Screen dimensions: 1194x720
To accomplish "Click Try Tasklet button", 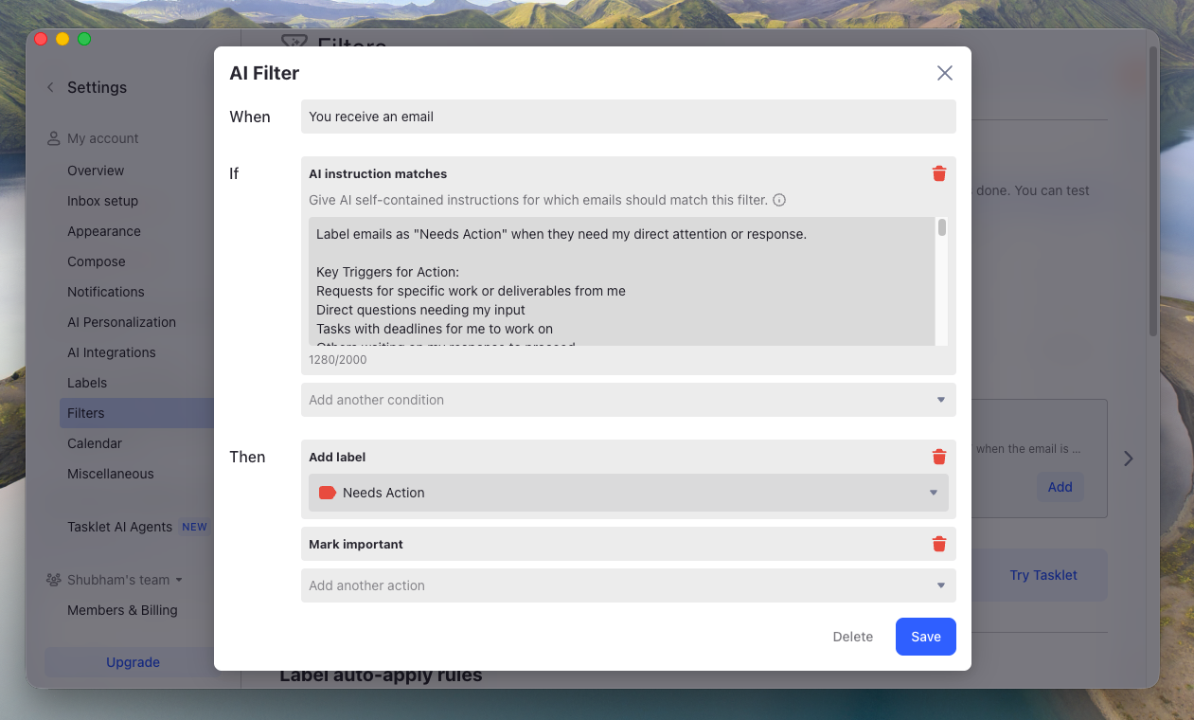I will 1043,575.
